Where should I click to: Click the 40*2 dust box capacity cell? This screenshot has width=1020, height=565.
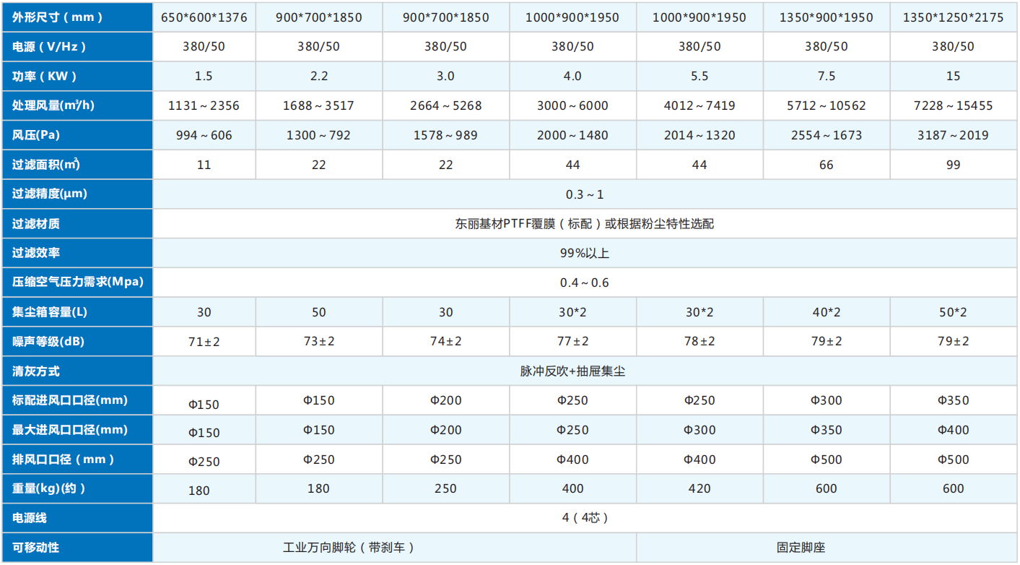click(827, 312)
